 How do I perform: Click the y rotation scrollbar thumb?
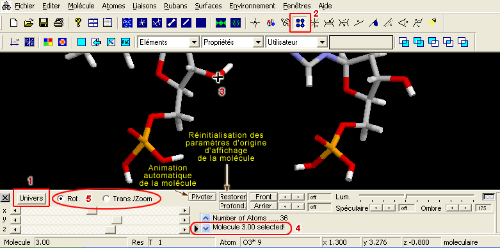pyautogui.click(x=117, y=220)
